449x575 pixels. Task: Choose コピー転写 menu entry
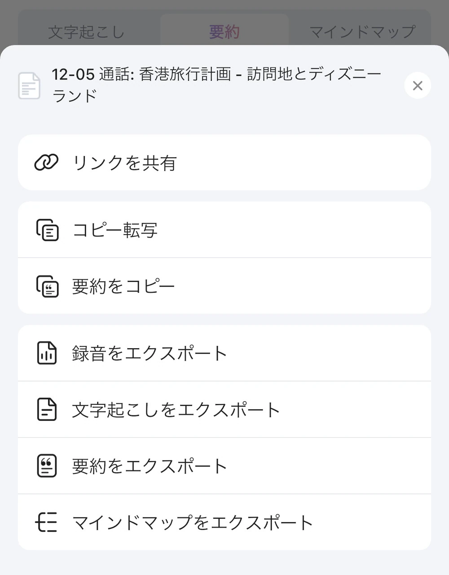(x=115, y=230)
